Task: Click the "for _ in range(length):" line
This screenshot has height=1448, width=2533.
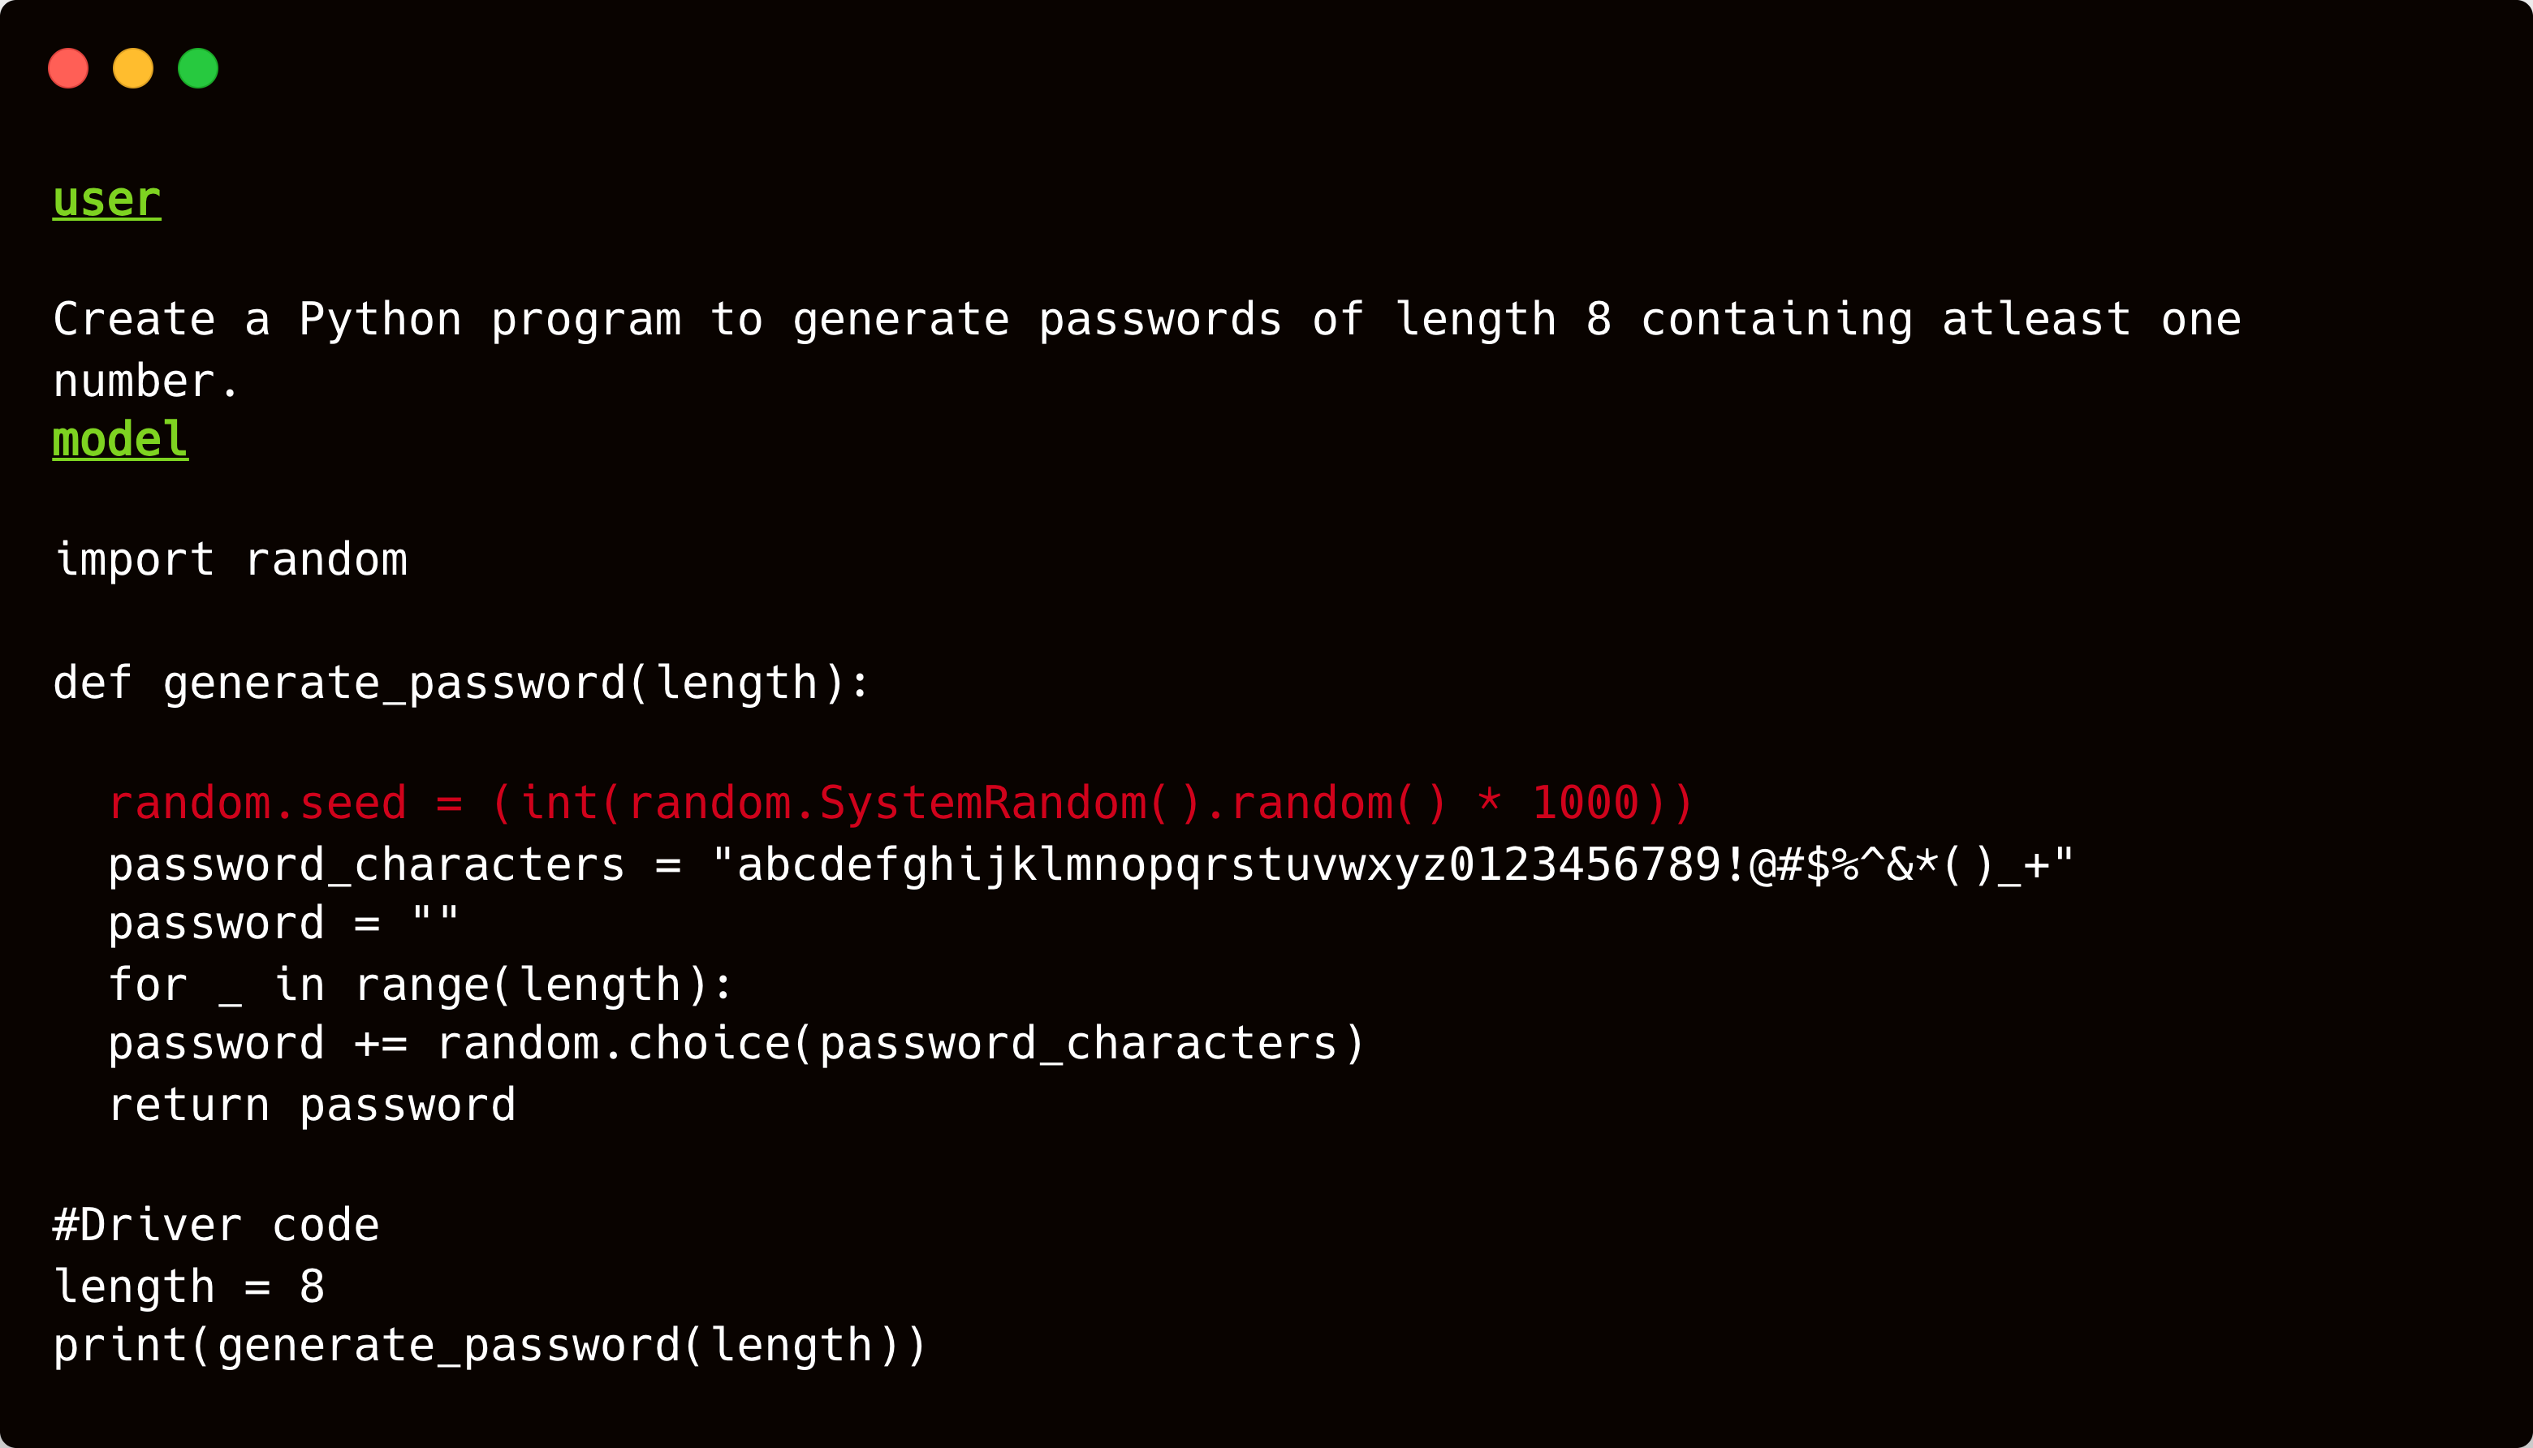Action: (421, 985)
